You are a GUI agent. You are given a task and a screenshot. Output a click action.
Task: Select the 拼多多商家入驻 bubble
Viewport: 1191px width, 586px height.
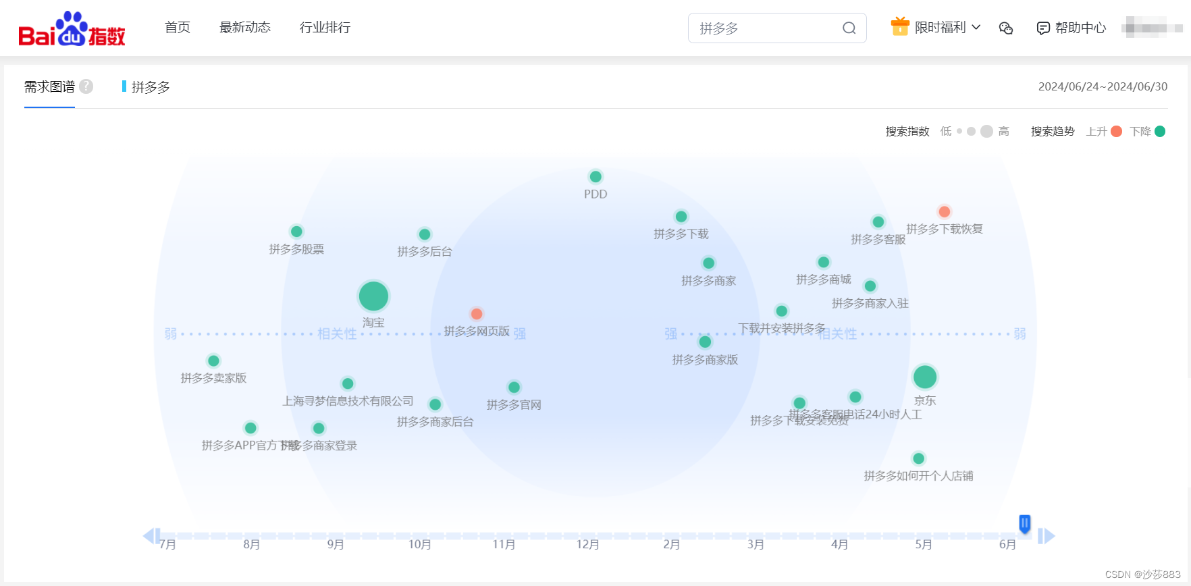(x=870, y=286)
